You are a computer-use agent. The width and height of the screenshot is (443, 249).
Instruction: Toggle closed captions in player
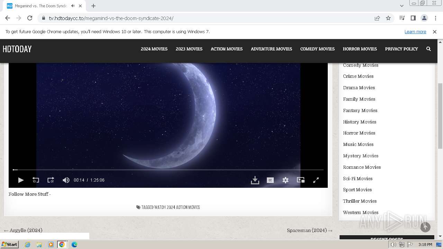[270, 180]
